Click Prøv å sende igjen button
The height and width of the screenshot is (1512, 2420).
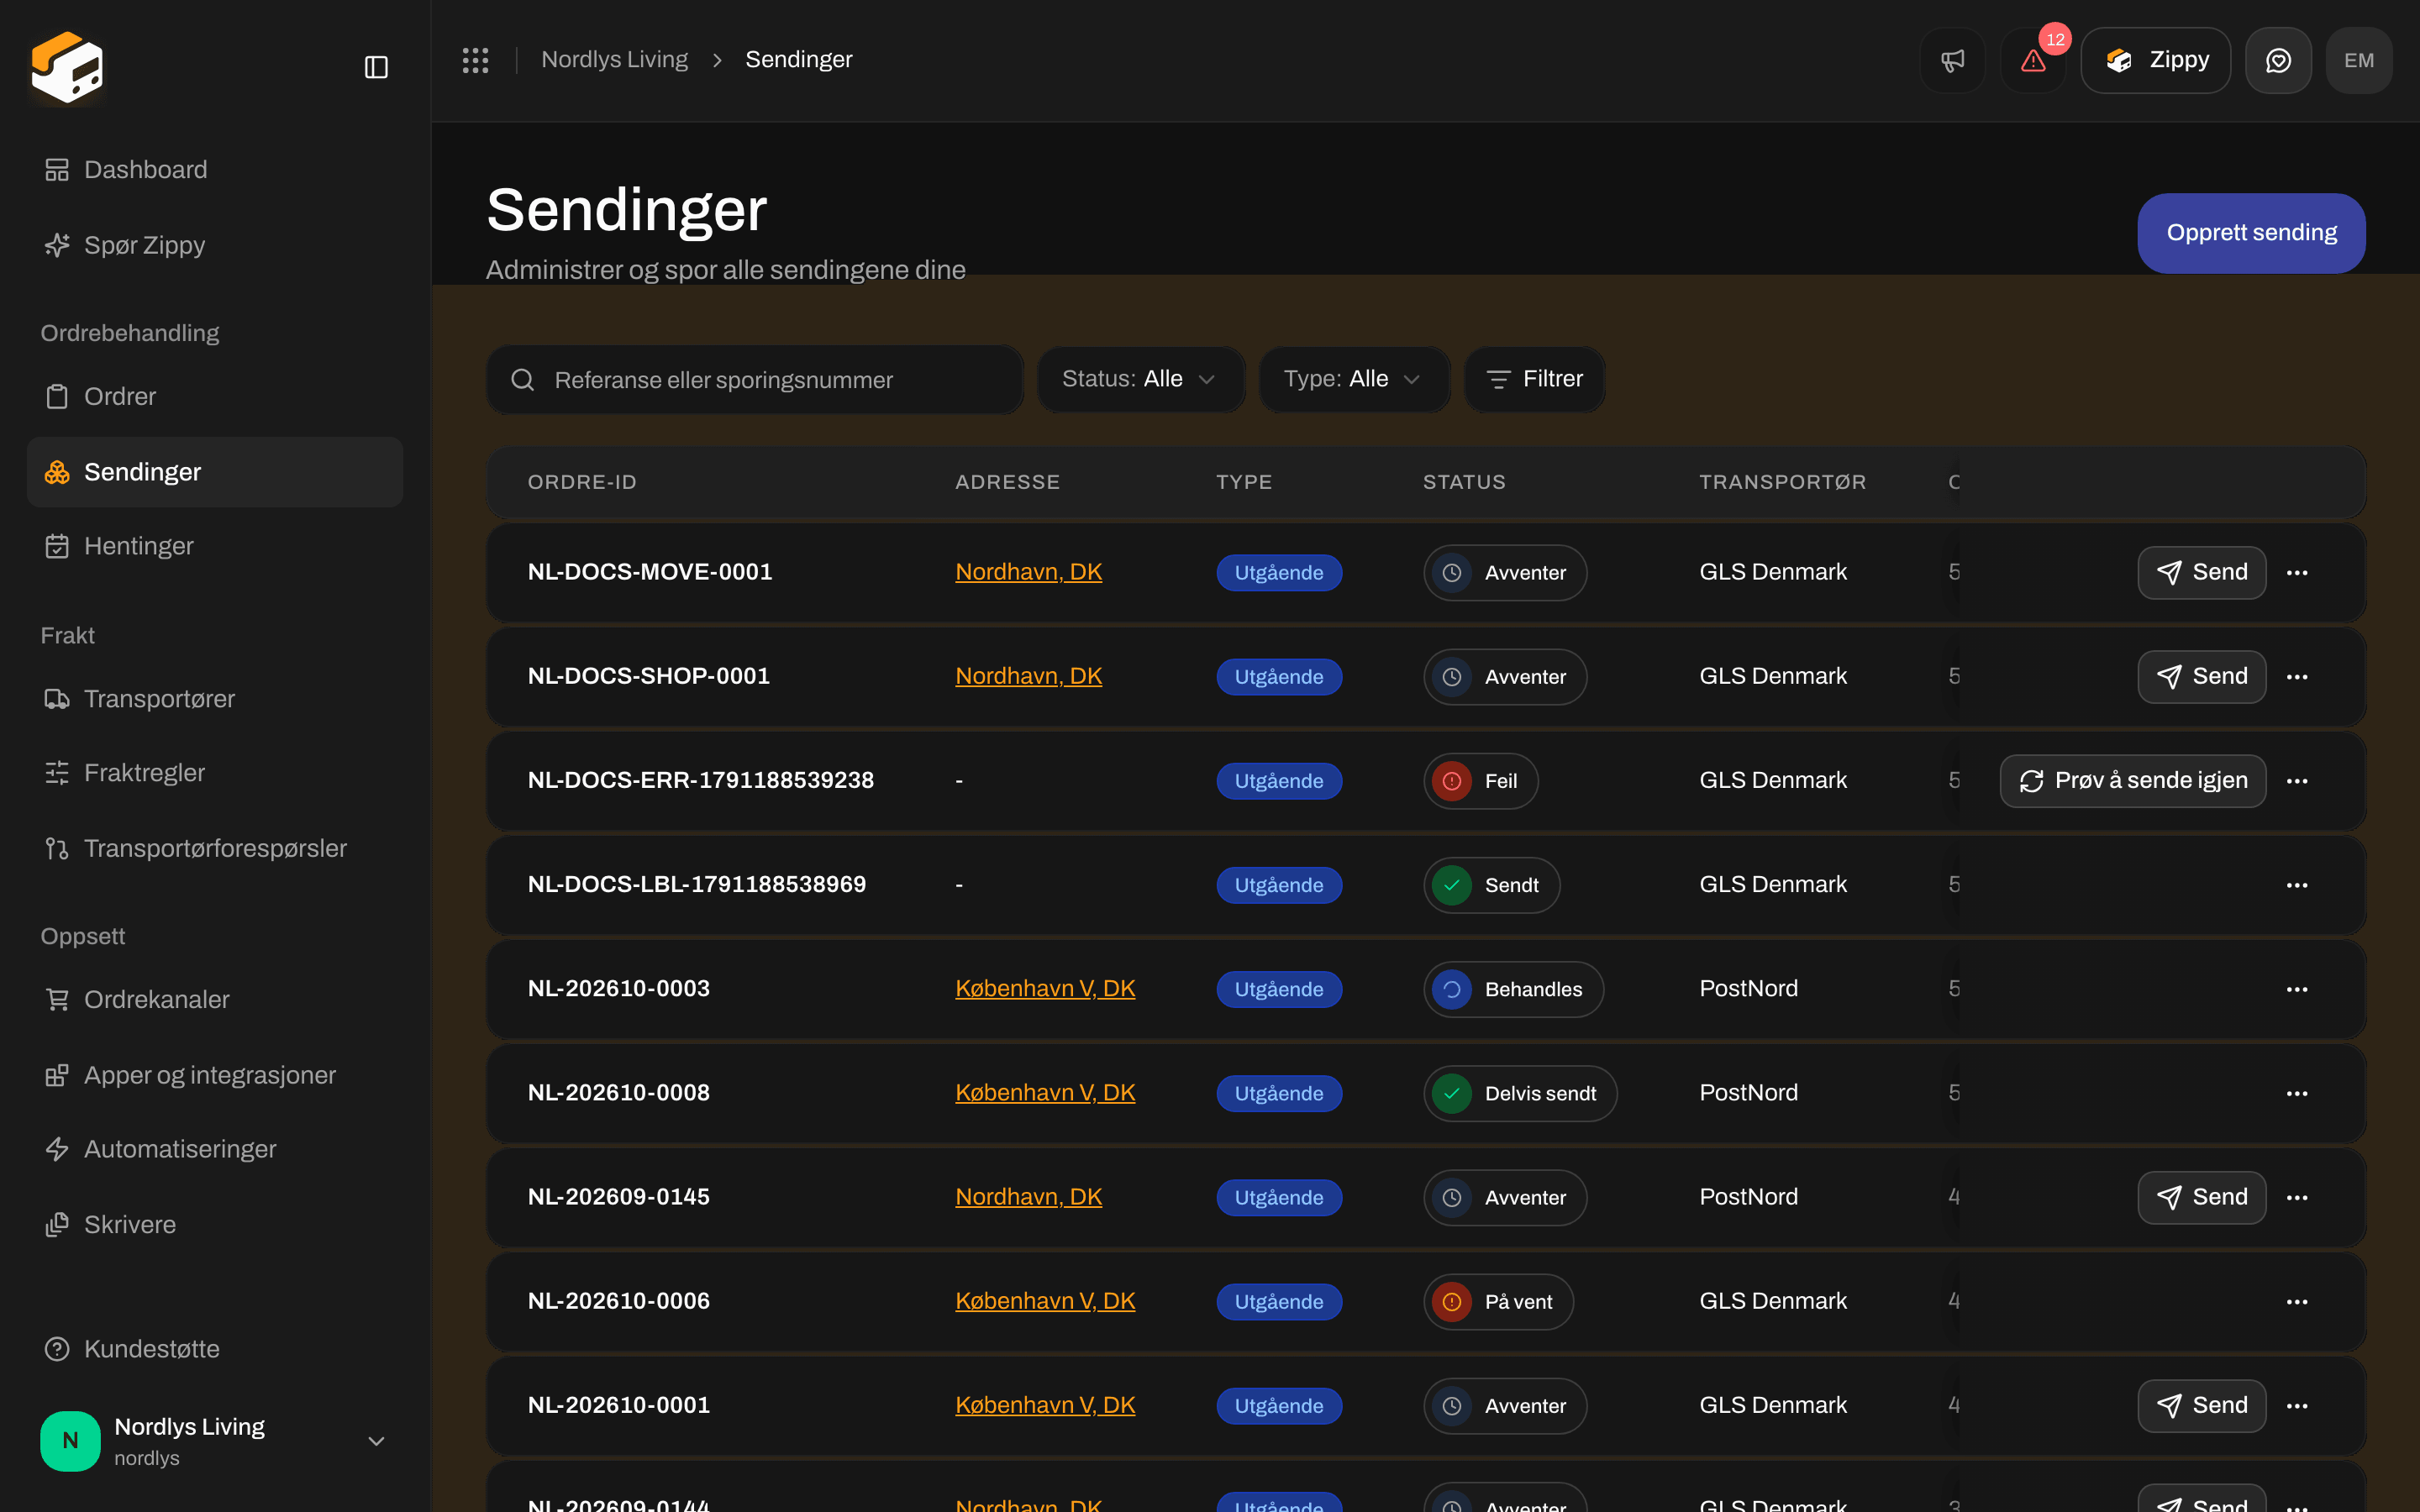tap(2132, 781)
